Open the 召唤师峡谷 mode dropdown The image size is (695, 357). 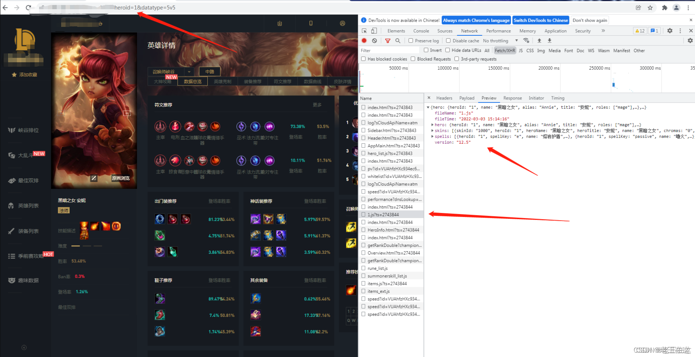click(x=171, y=71)
